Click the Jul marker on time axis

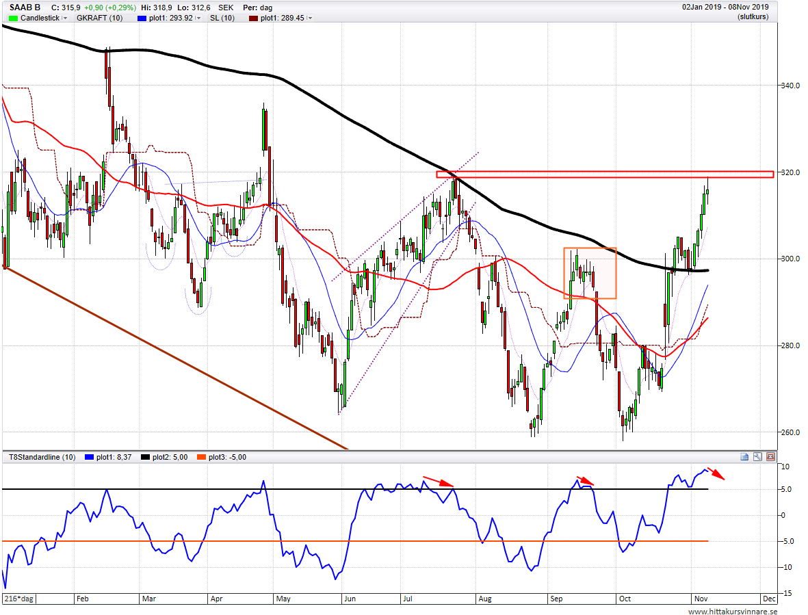pyautogui.click(x=408, y=599)
